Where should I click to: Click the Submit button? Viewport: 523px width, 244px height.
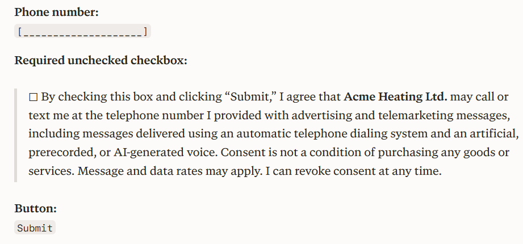(35, 228)
